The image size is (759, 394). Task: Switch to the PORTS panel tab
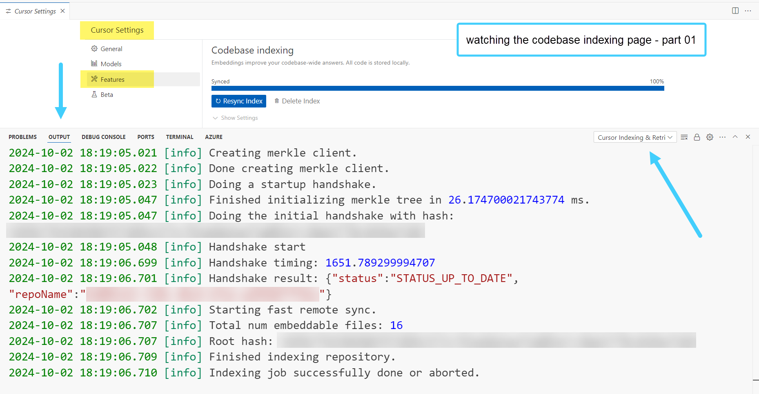click(x=146, y=137)
